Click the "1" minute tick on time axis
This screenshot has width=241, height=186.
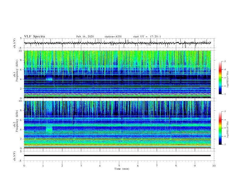[x=43, y=166]
